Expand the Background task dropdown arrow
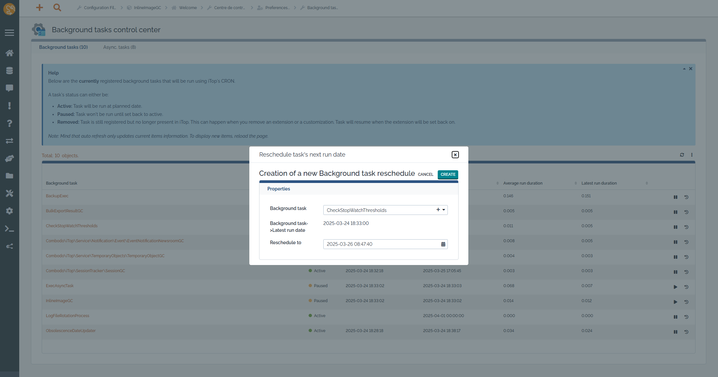This screenshot has height=377, width=718. pos(444,210)
